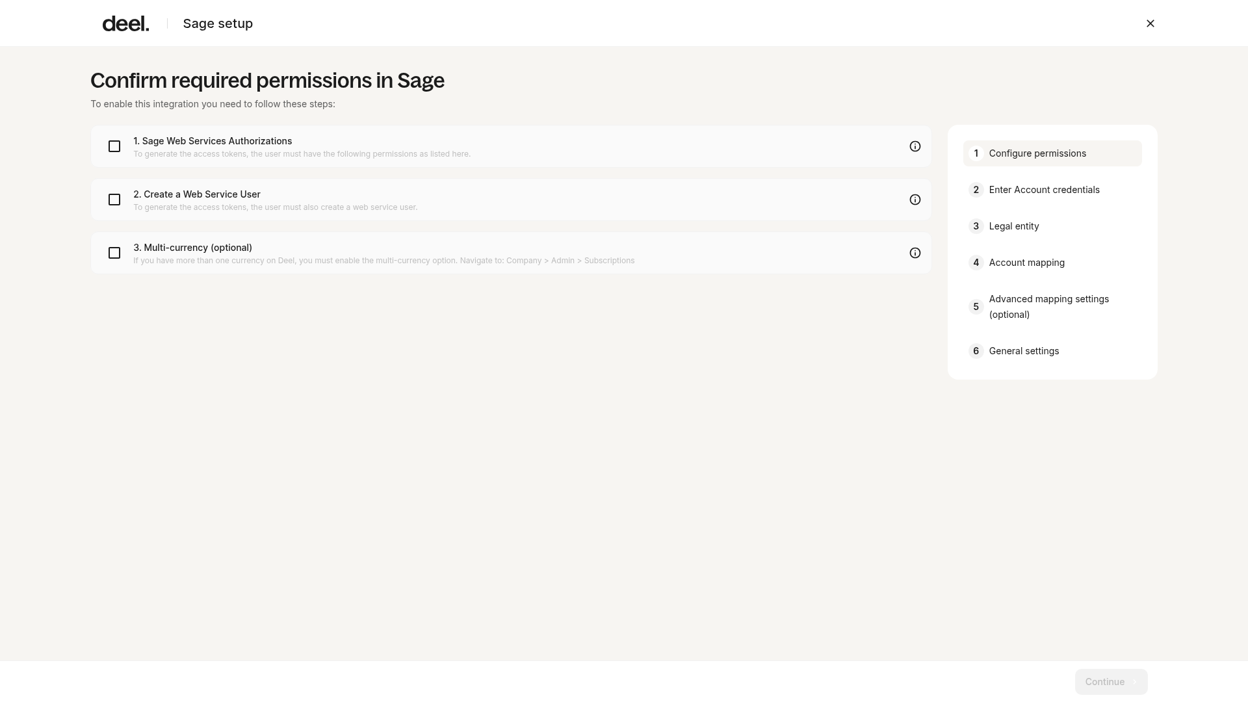Viewport: 1248px width, 702px height.
Task: Go to General settings step
Action: 1052,351
